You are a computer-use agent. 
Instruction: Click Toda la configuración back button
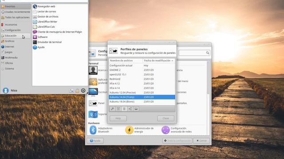[177, 140]
